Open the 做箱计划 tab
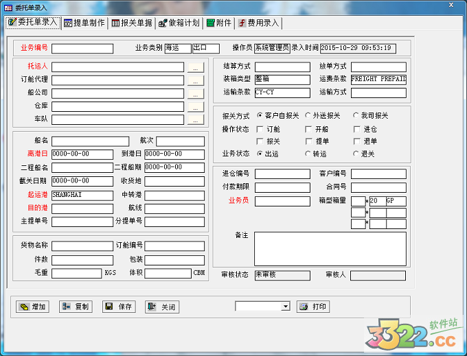Viewport: 467px width, 356px height. [x=179, y=23]
